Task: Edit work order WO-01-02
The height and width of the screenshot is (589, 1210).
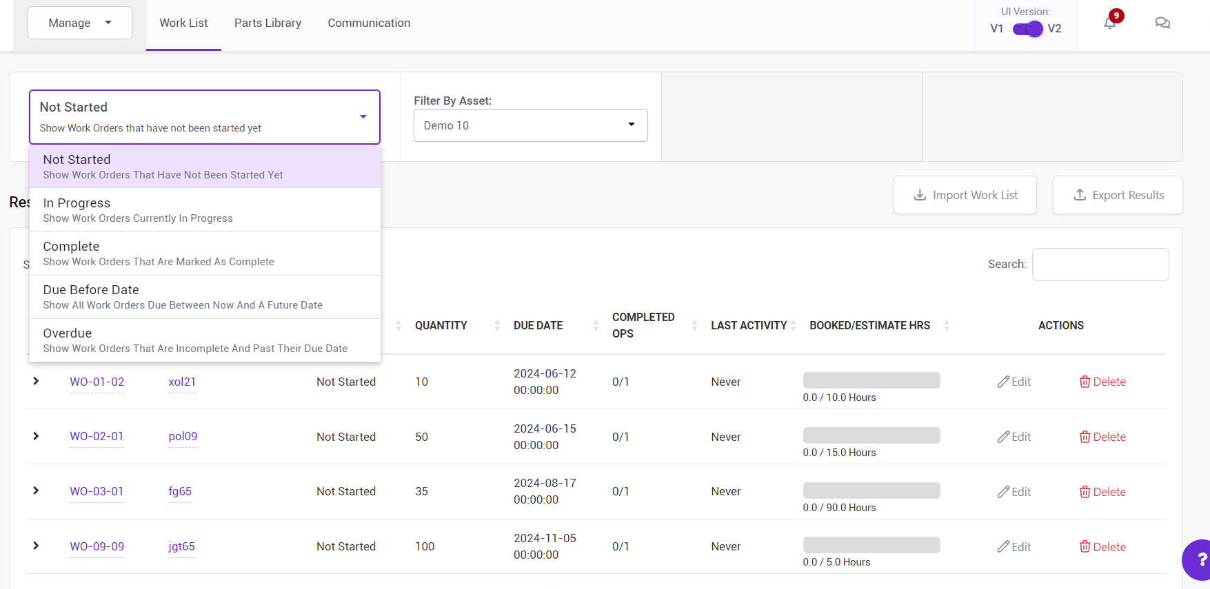Action: pos(1014,382)
